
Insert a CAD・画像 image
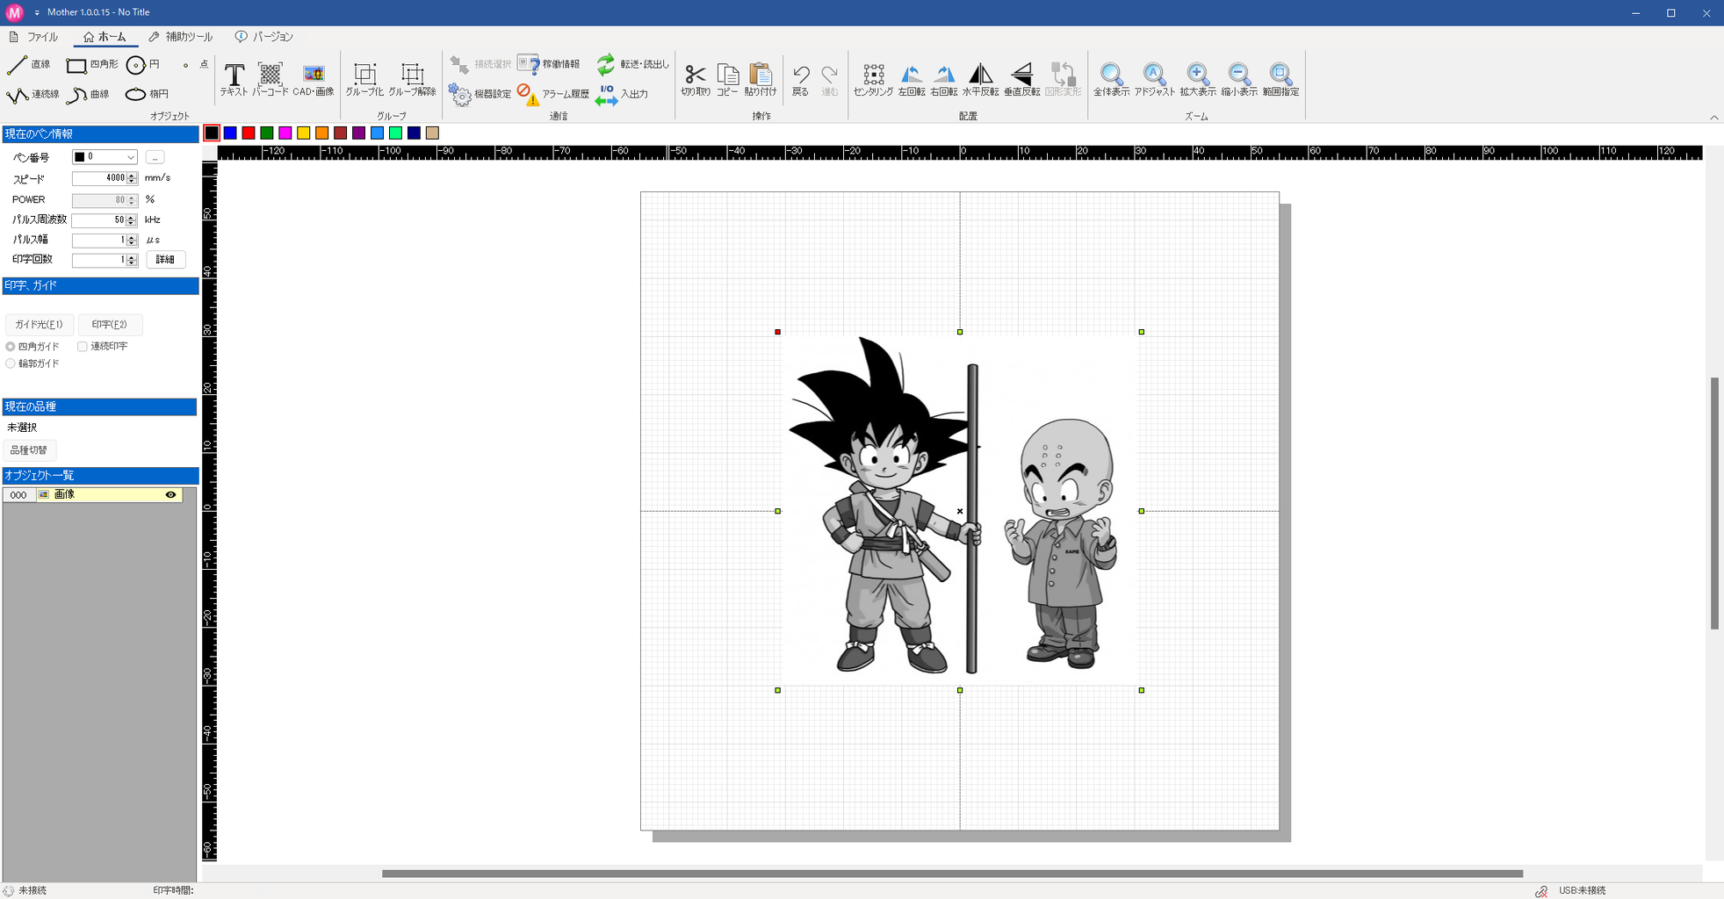(x=314, y=79)
